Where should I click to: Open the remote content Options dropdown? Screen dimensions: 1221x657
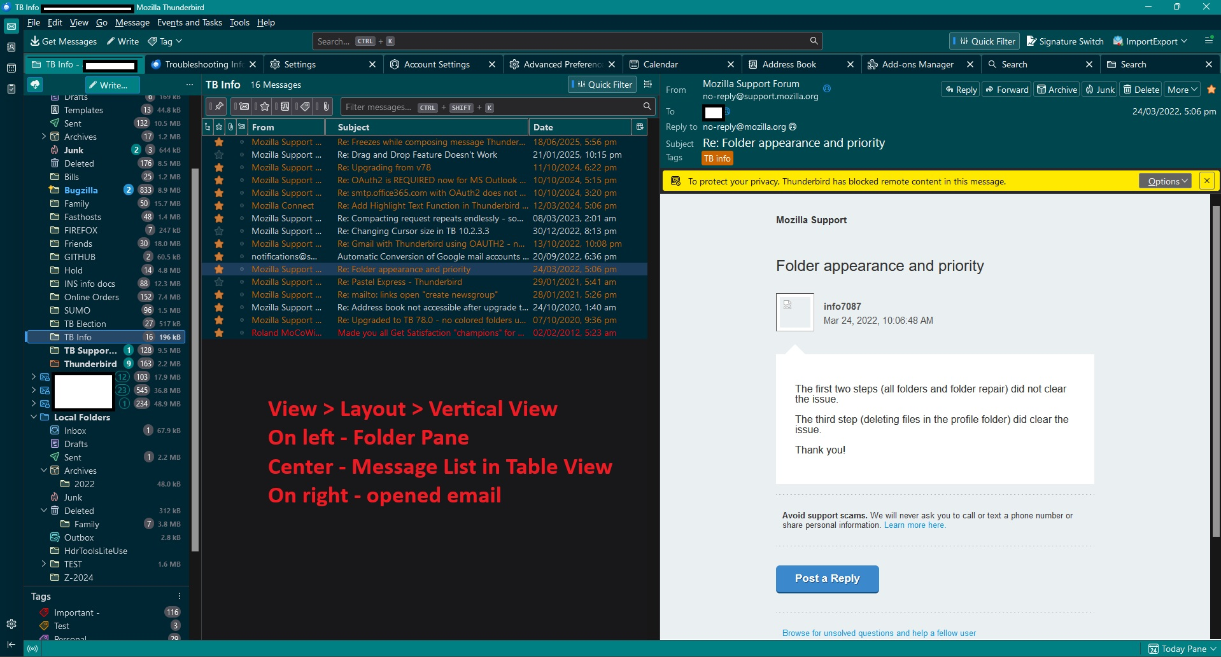pyautogui.click(x=1165, y=181)
